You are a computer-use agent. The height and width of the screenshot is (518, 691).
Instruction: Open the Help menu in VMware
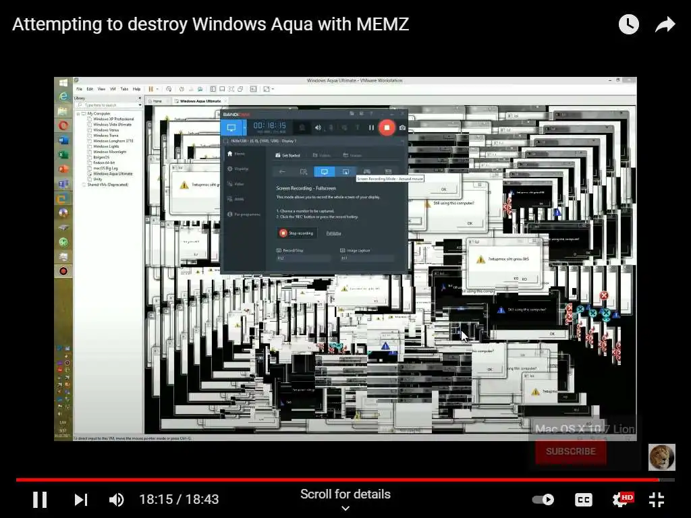136,89
